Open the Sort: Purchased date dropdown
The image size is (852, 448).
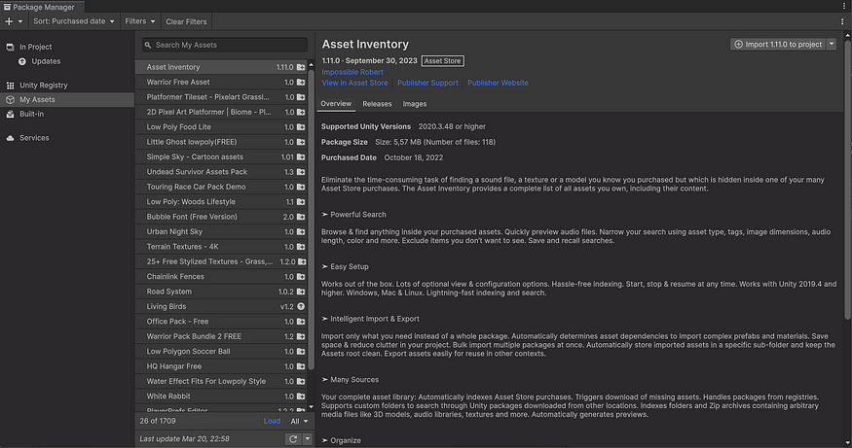pyautogui.click(x=74, y=21)
